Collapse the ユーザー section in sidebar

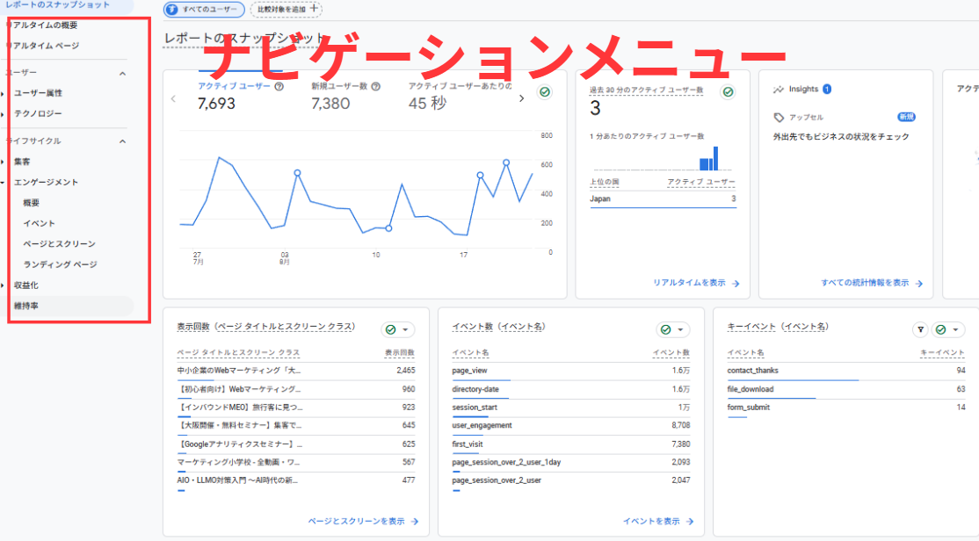(122, 74)
